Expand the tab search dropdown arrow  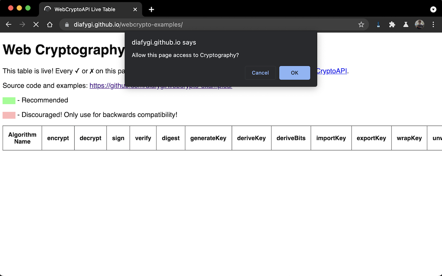click(x=433, y=9)
